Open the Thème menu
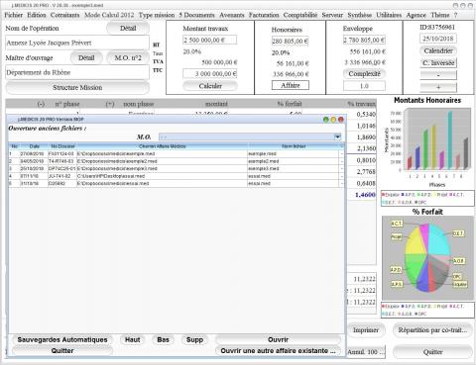Screen dimensions: 476x365 click(439, 15)
